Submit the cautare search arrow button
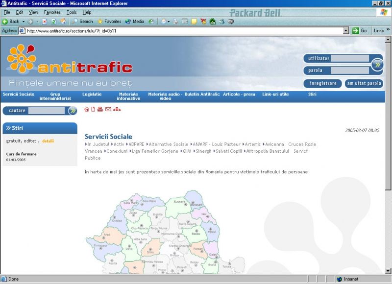This screenshot has width=392, height=284. point(73,111)
